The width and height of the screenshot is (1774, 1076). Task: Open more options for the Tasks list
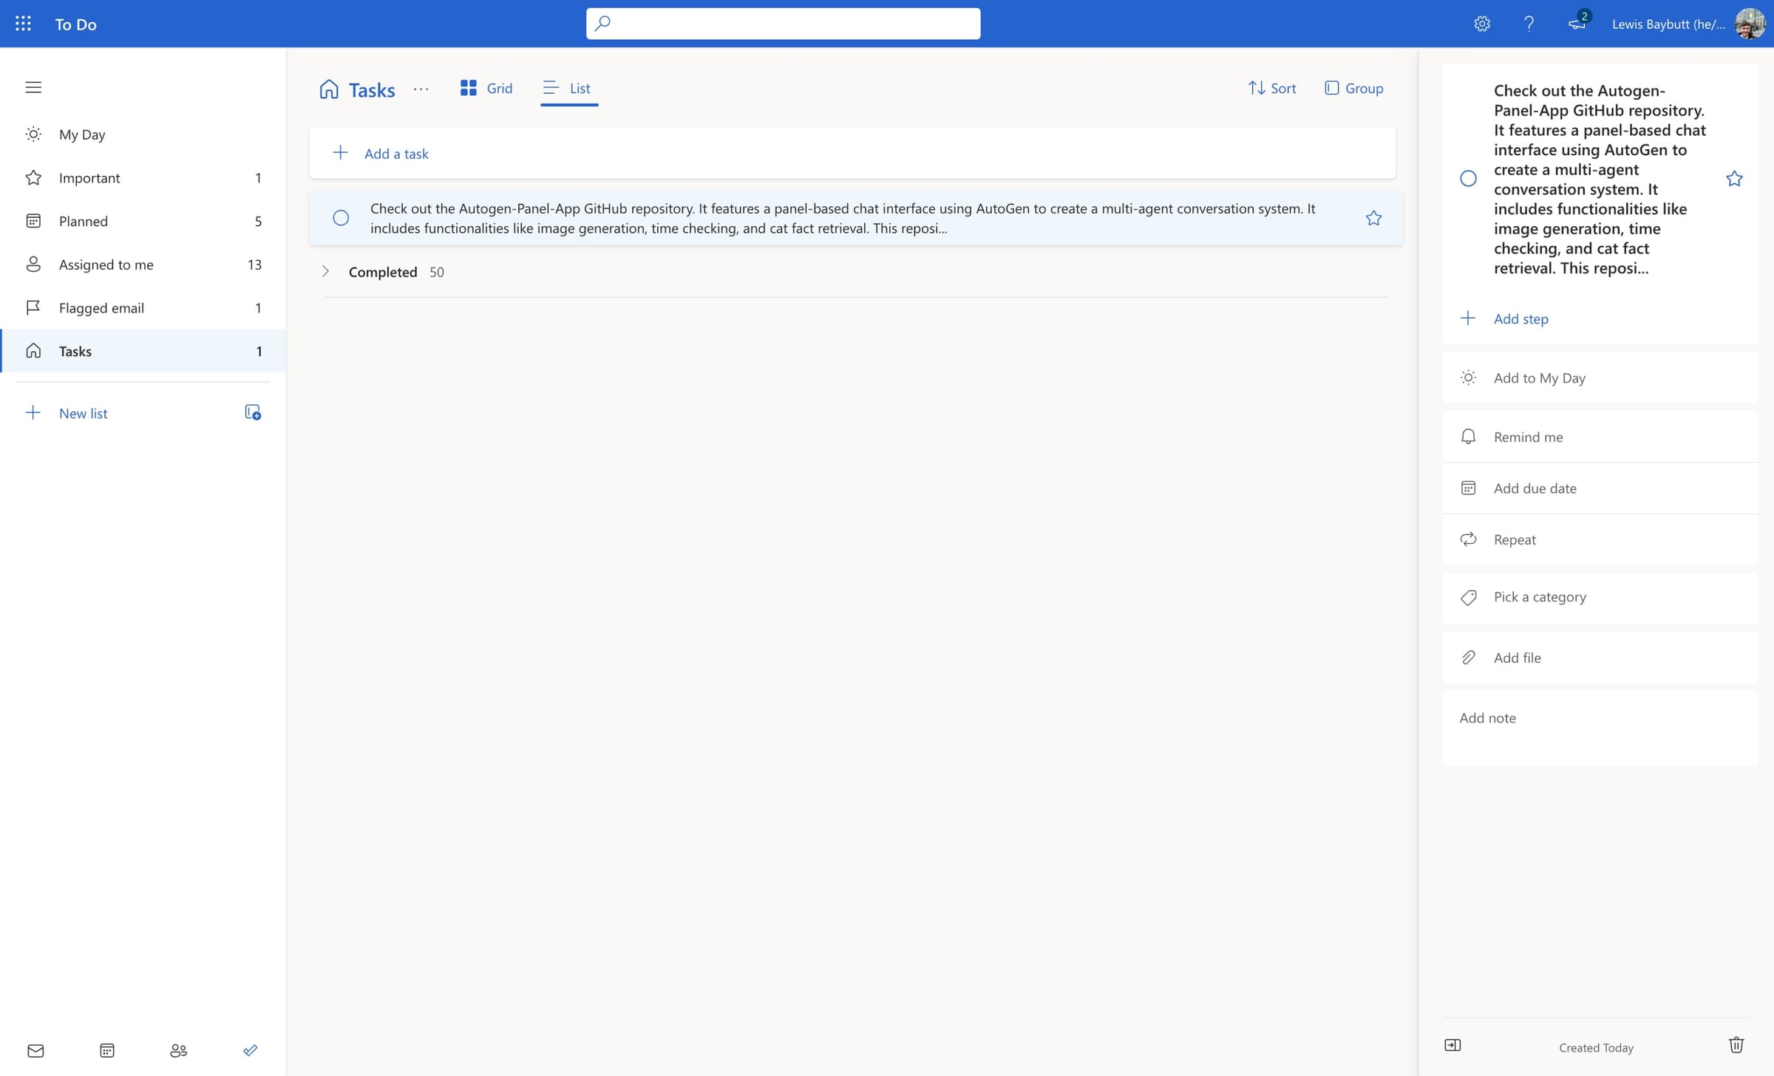pos(421,89)
